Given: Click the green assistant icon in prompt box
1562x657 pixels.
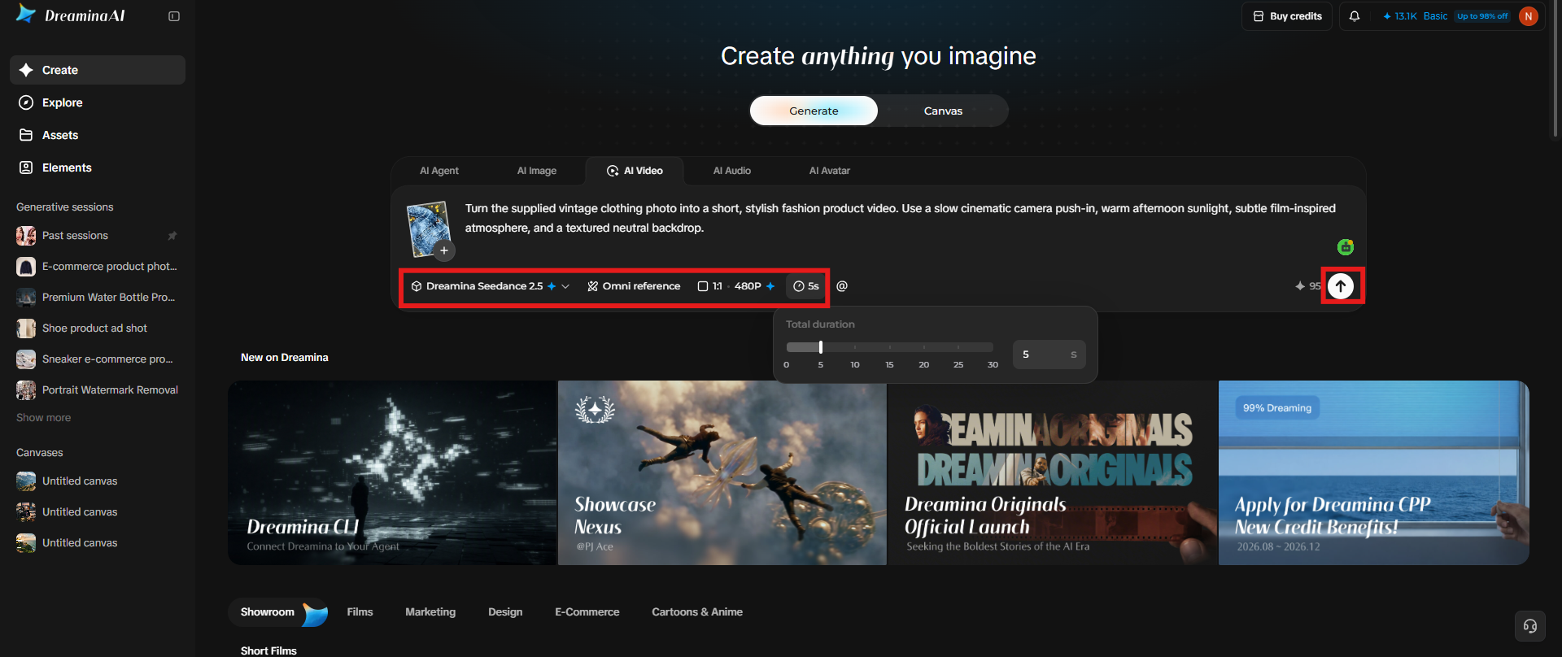Looking at the screenshot, I should point(1346,246).
